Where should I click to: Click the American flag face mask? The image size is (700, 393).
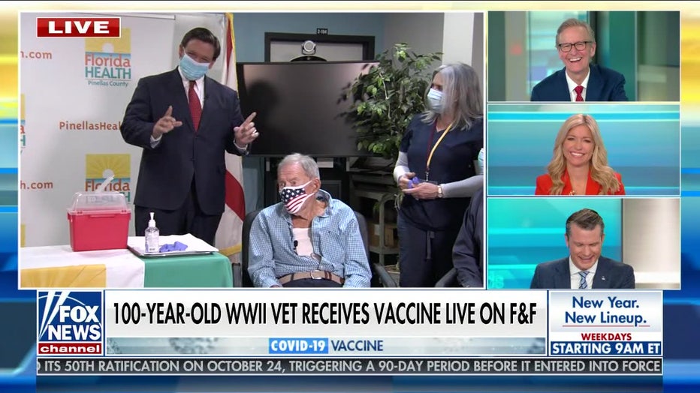[x=295, y=196]
